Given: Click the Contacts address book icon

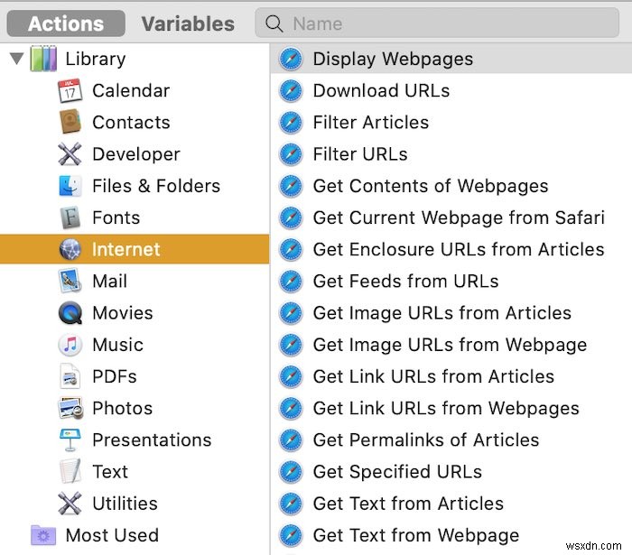Looking at the screenshot, I should 70,122.
